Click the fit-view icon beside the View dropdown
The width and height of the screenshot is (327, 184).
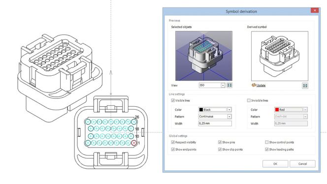pos(229,85)
